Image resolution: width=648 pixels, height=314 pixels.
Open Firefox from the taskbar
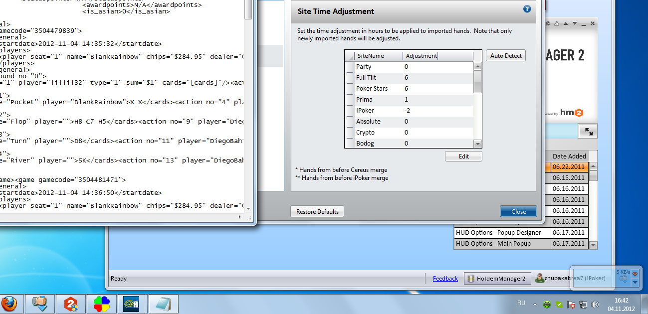point(9,304)
